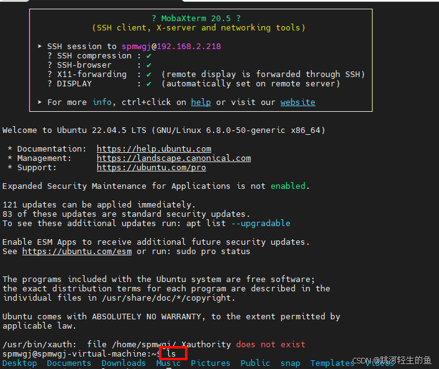The image size is (439, 369).
Task: Click the 'Desktop' directory name
Action: 20,363
